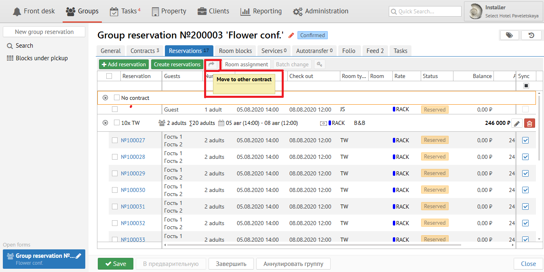544x272 pixels.
Task: Collapse the 10x TW contract group
Action: pyautogui.click(x=105, y=123)
